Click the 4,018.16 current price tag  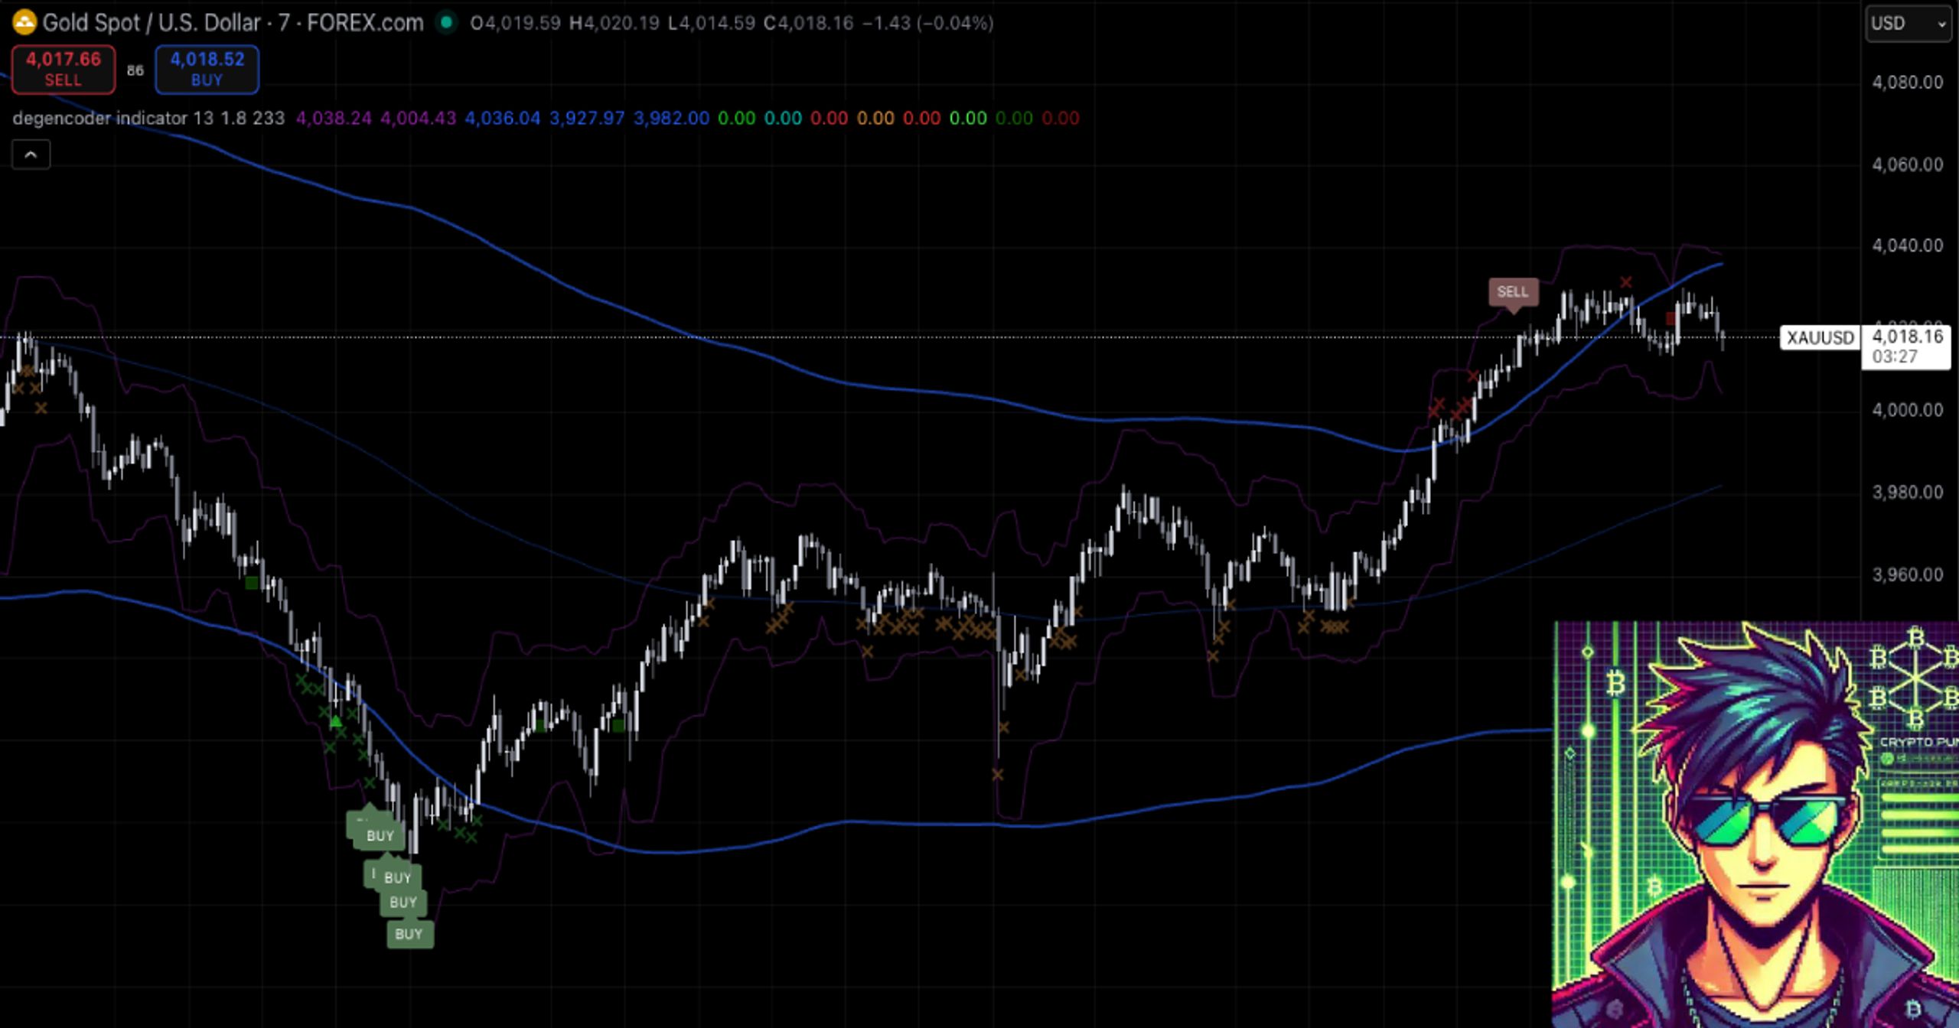point(1905,346)
